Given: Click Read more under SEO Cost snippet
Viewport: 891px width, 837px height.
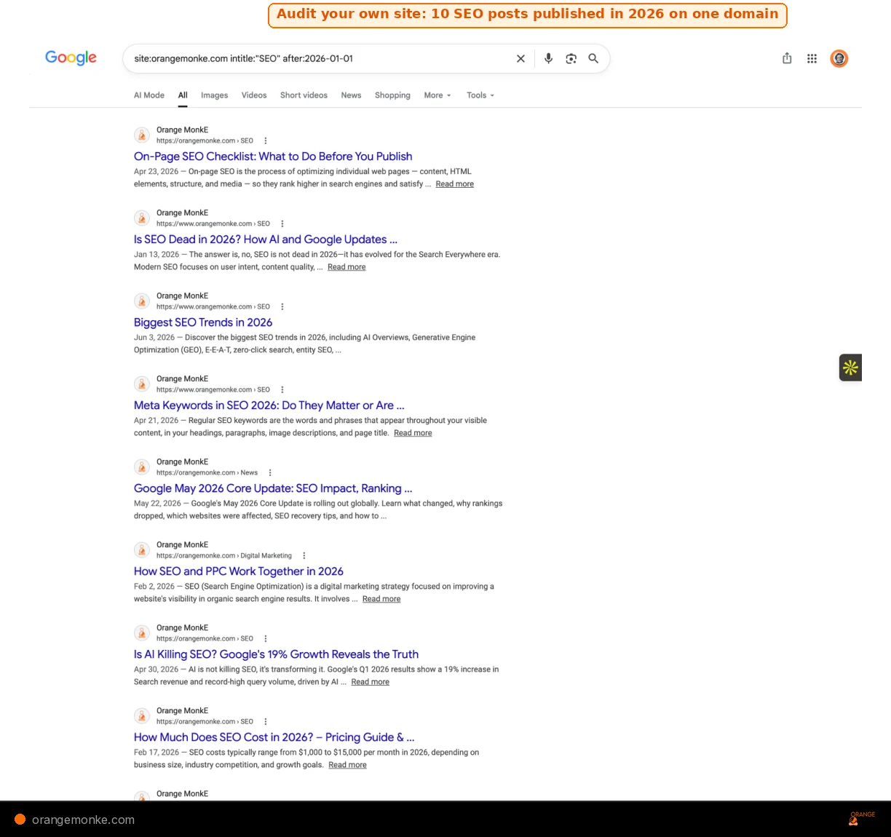Looking at the screenshot, I should coord(347,765).
